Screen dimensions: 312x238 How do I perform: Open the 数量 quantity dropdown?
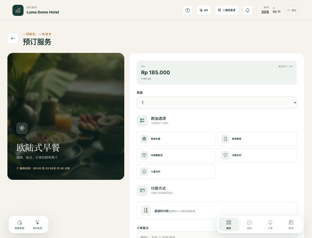[x=217, y=103]
